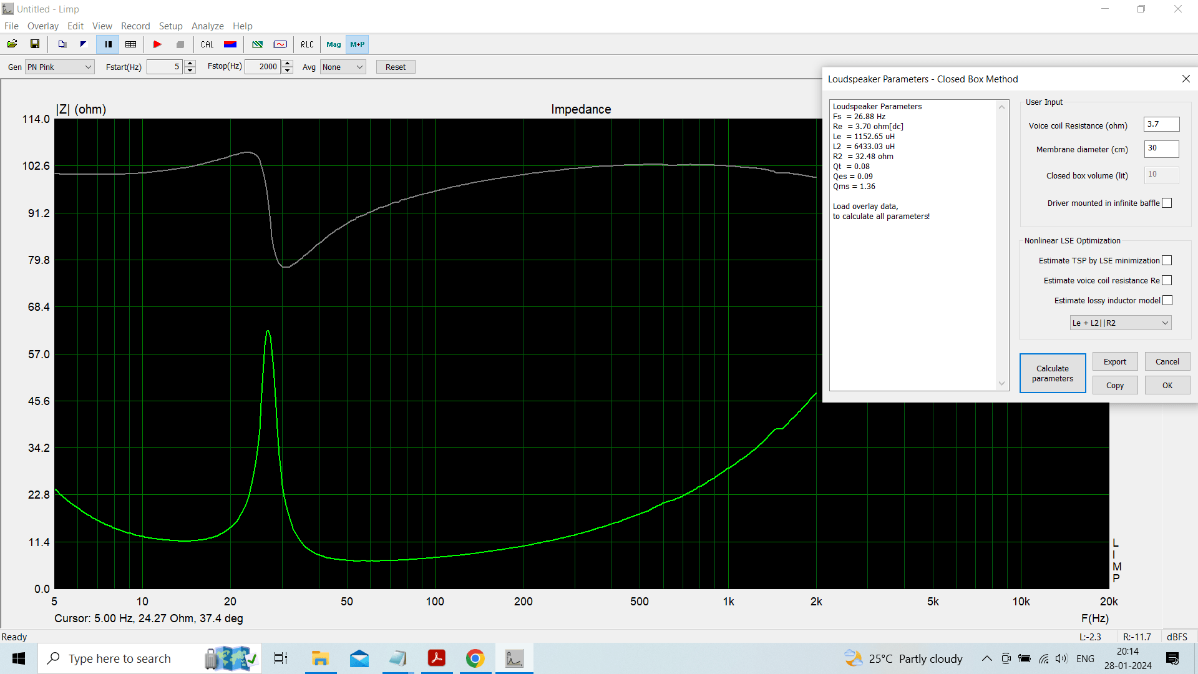Increase Fstop value with up arrow
The image size is (1198, 674).
click(x=288, y=63)
